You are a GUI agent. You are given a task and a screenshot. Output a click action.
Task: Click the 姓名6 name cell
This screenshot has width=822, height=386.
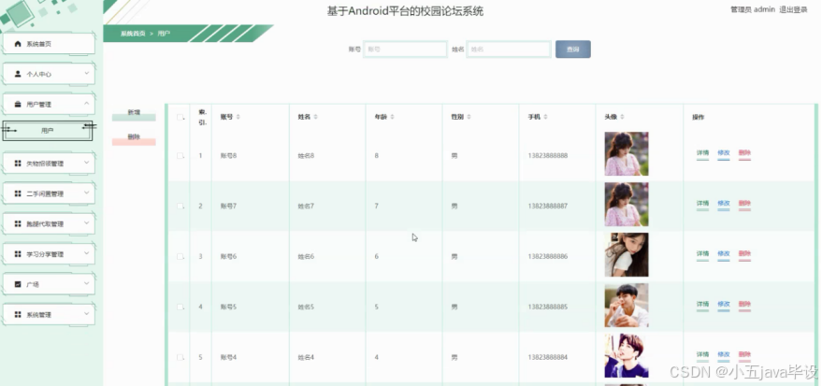306,257
